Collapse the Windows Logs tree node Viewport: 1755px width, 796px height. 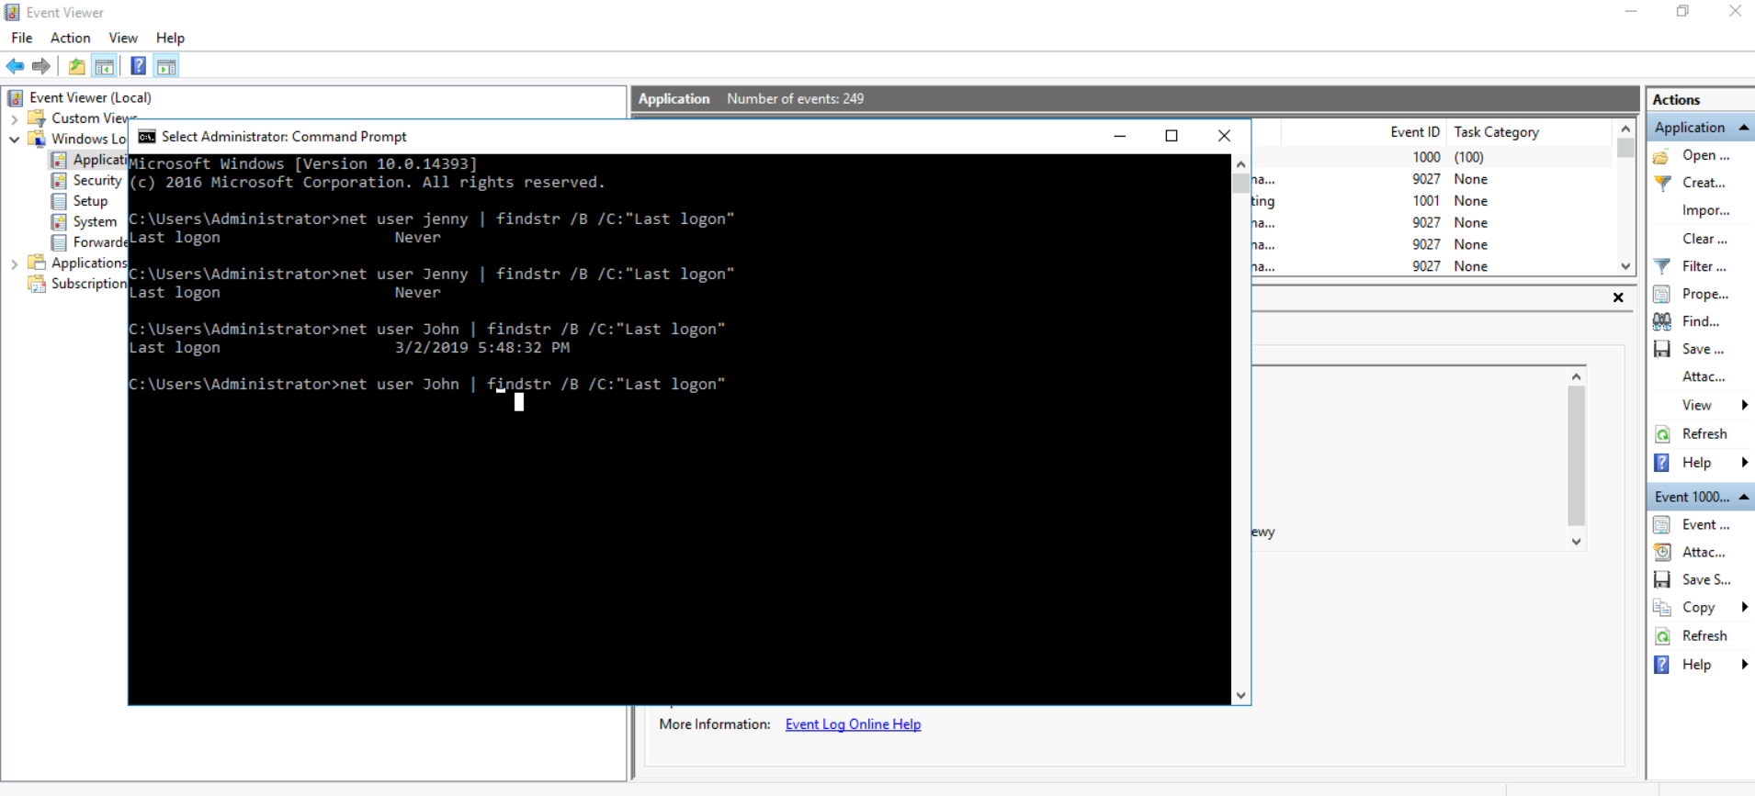pyautogui.click(x=14, y=140)
